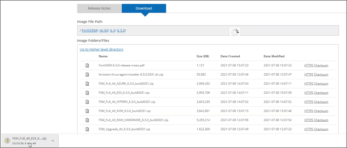Click file icon for fortisiem-linux-agent-installer zip
Viewport: 347px width, 148px height.
click(87, 75)
